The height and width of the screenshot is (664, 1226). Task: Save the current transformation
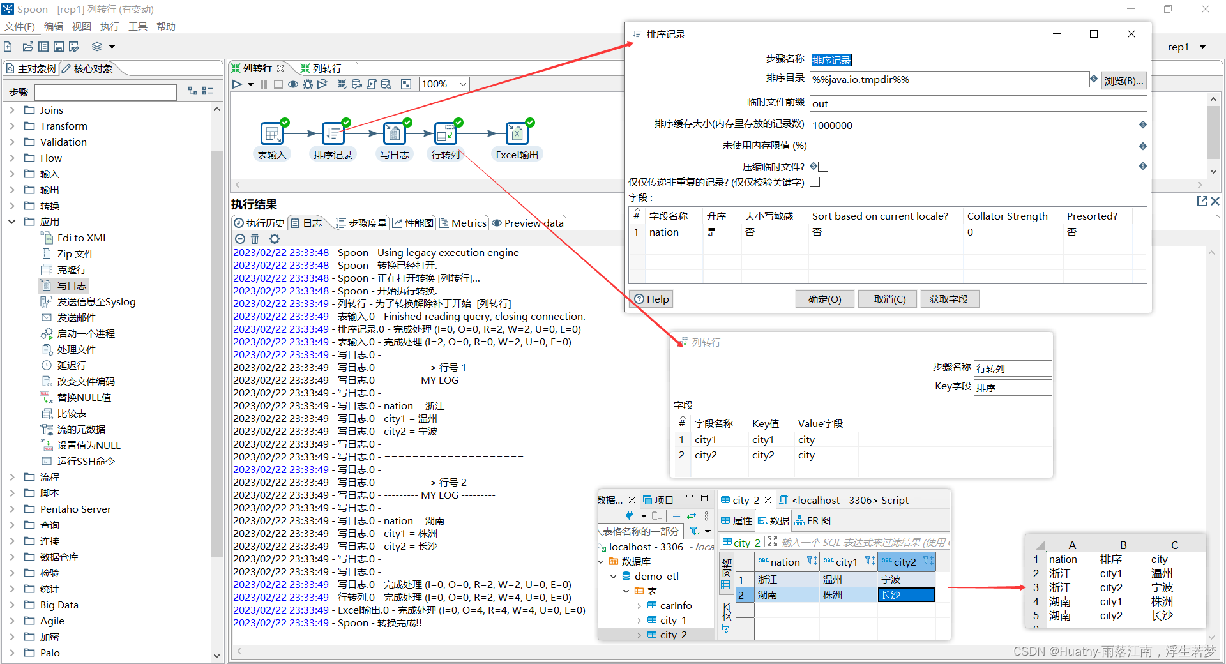[59, 47]
